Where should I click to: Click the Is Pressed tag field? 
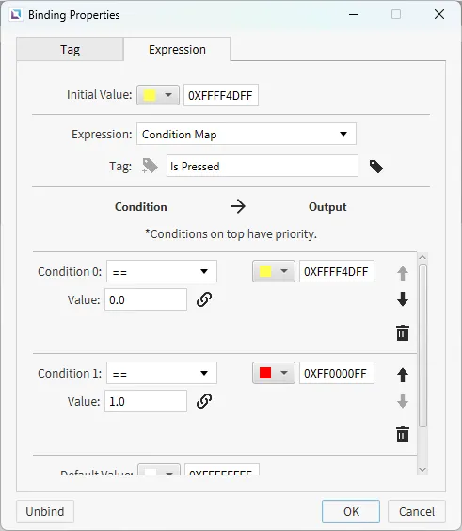pos(263,166)
